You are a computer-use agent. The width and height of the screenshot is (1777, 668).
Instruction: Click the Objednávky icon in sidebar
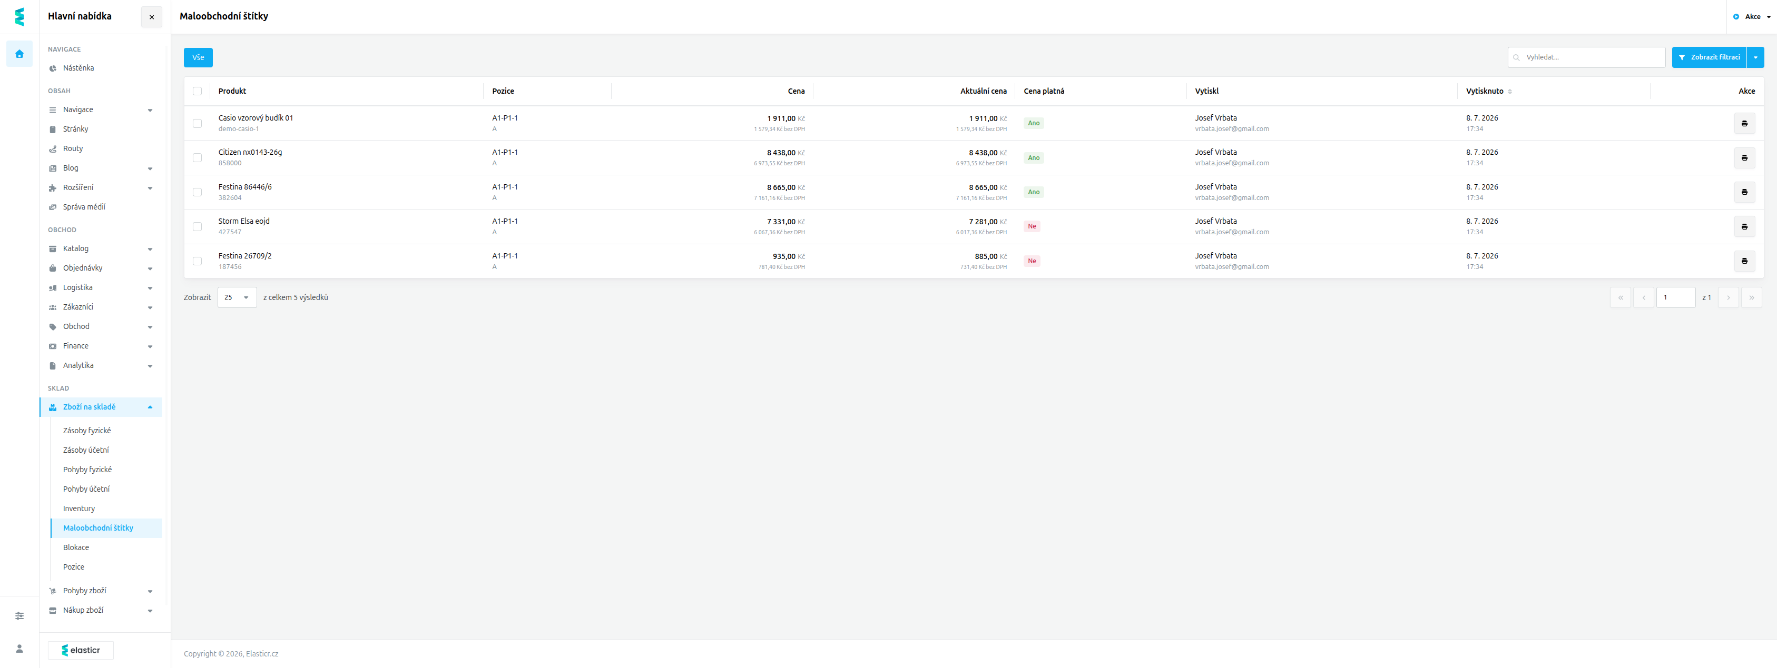click(53, 268)
